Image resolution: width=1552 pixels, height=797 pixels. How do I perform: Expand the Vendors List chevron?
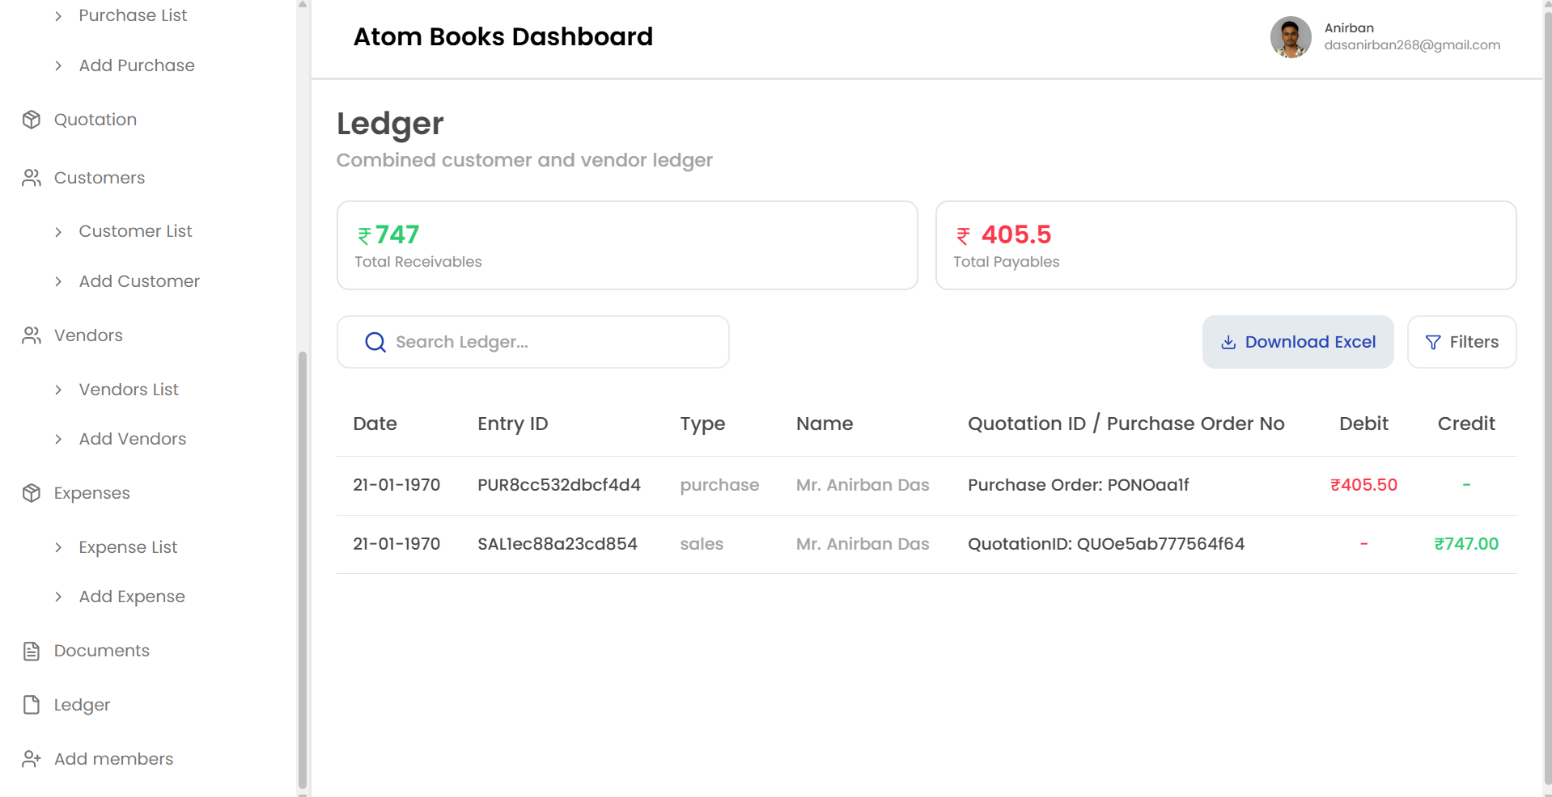[x=58, y=390]
